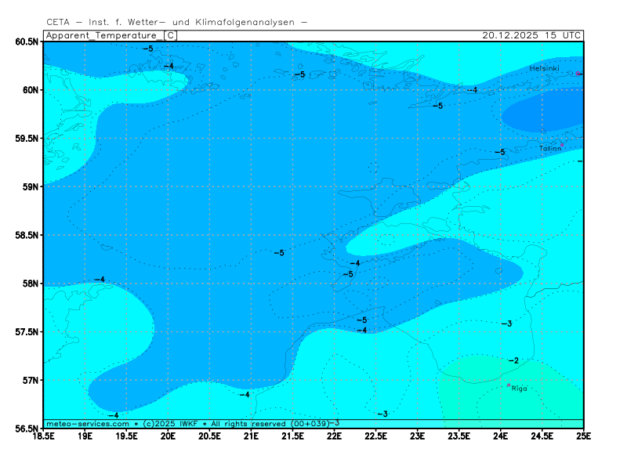
Task: Select the Helsinki city name label
Action: click(544, 68)
